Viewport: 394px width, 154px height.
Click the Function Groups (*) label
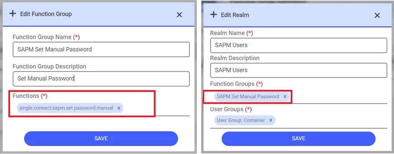236,84
